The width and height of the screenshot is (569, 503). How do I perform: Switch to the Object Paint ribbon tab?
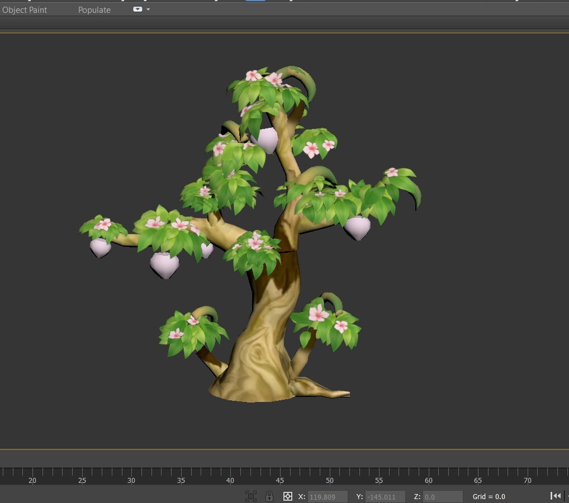click(25, 9)
